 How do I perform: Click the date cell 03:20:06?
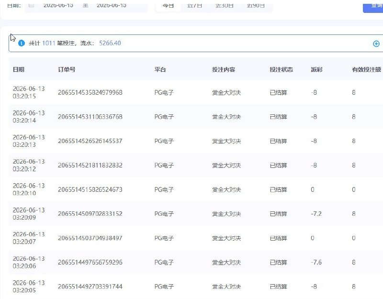[x=29, y=262]
